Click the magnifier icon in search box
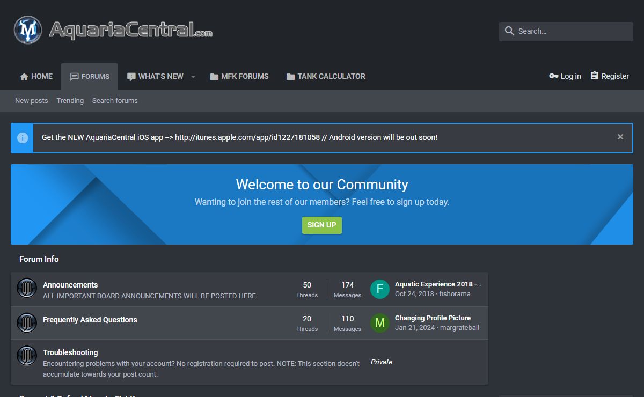644x397 pixels. (509, 31)
